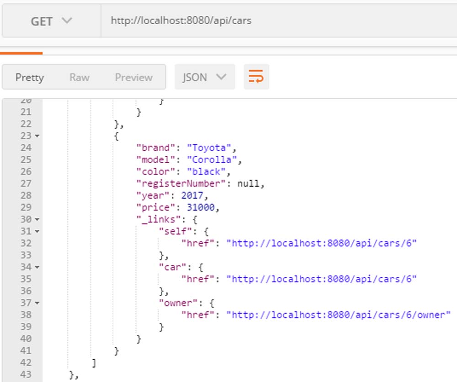The width and height of the screenshot is (457, 382).
Task: Click the price value 31000
Action: click(x=202, y=207)
